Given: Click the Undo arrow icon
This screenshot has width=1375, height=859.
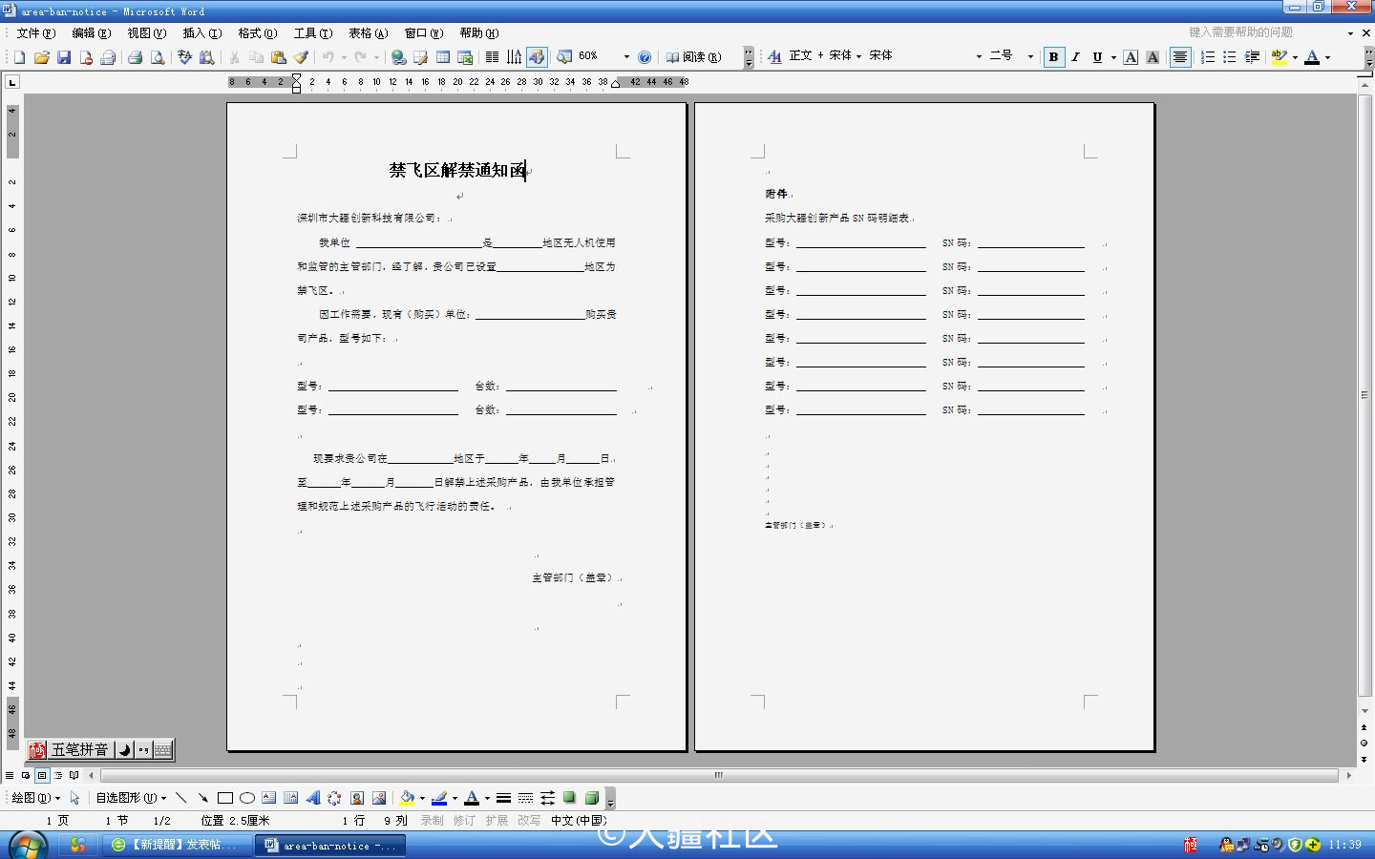Looking at the screenshot, I should tap(328, 57).
